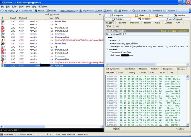Click the HTML icon of session 6

click(x=2, y=37)
